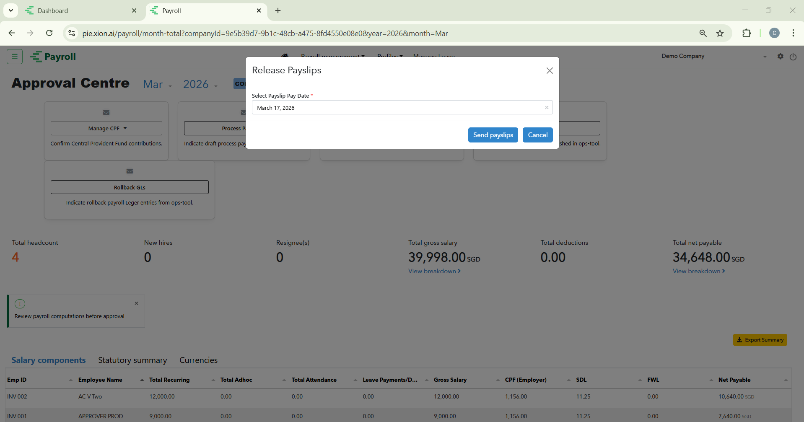This screenshot has height=422, width=804.
Task: Cancel the Release Payslips dialog
Action: [x=537, y=135]
